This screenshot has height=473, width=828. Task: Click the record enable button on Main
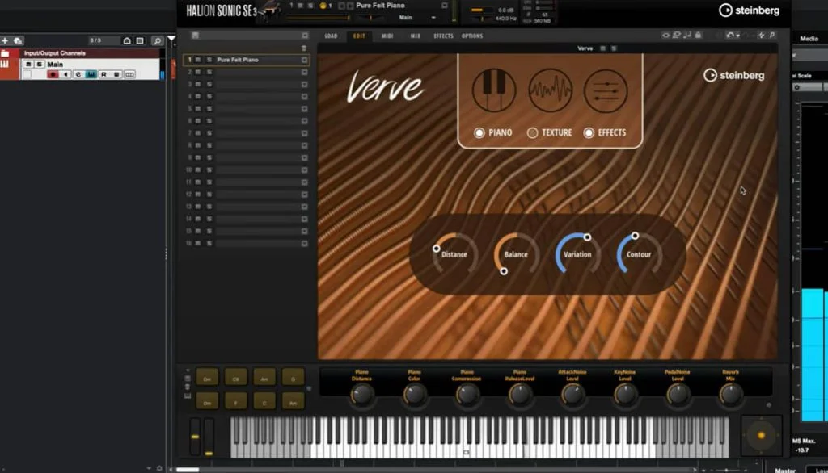(x=53, y=75)
